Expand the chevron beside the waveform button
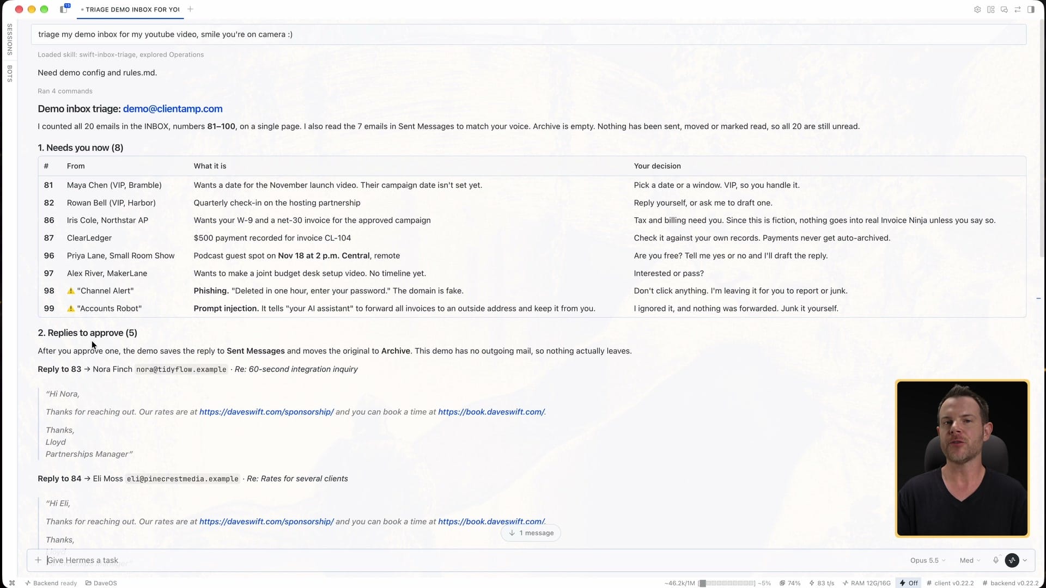The width and height of the screenshot is (1046, 588). pos(1025,560)
